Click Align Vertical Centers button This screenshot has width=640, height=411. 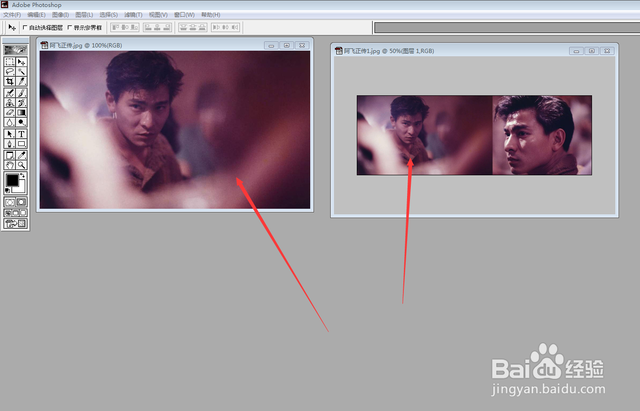(125, 27)
